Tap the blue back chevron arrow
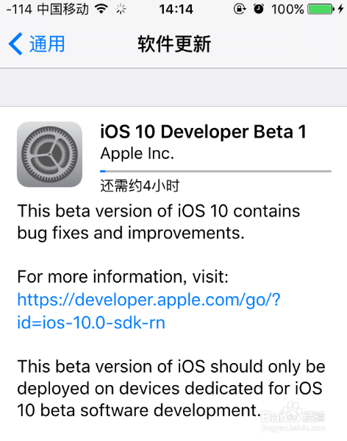347x441 pixels. tap(15, 44)
